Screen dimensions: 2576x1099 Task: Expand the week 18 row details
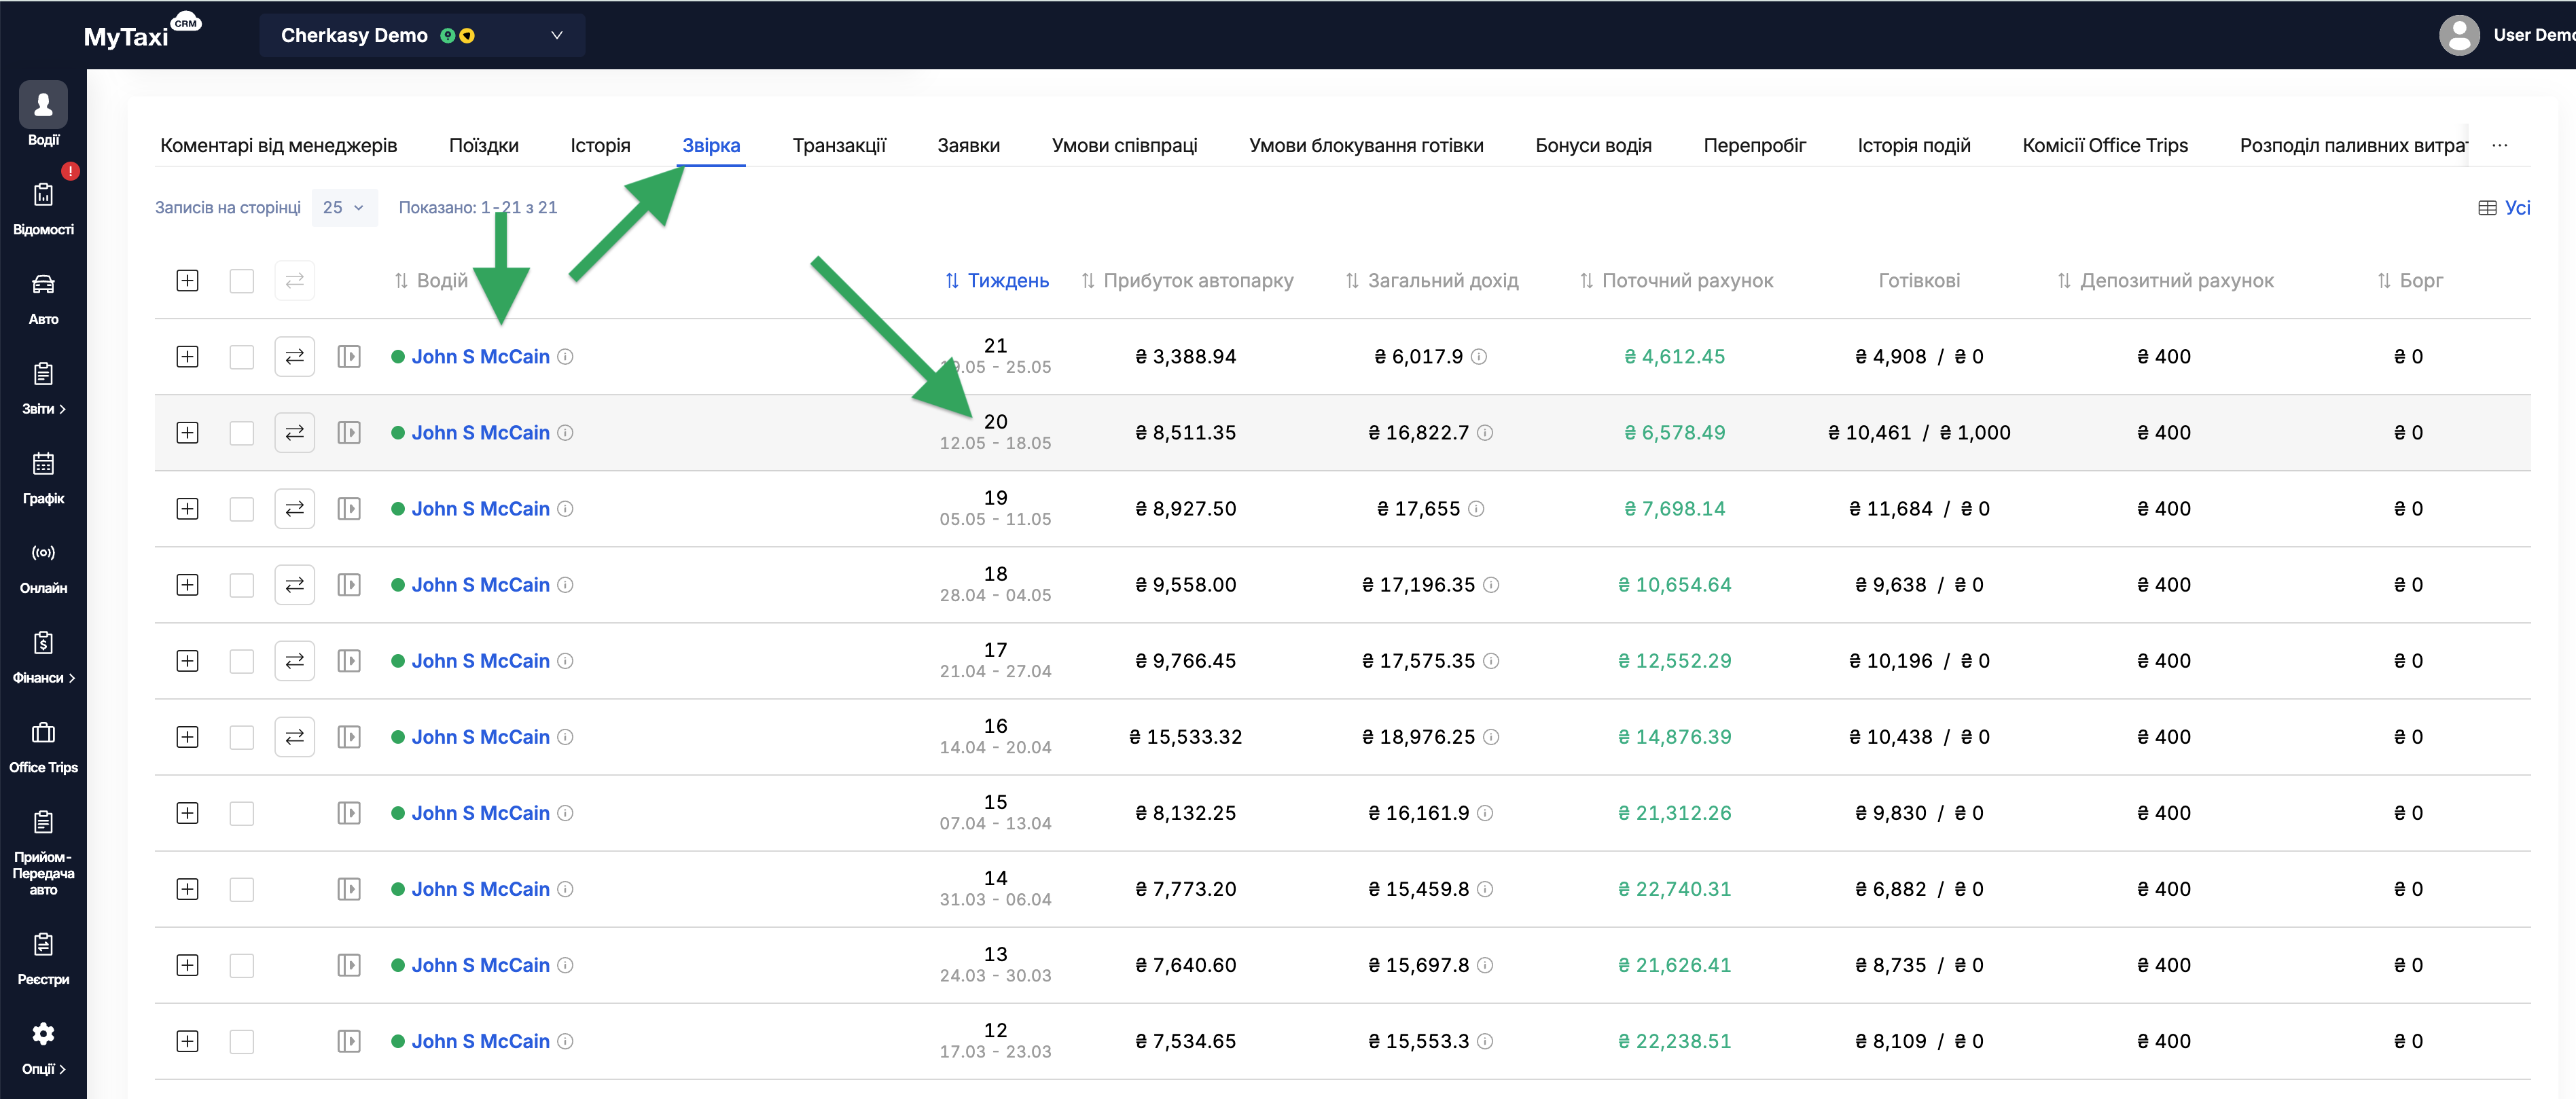point(187,585)
